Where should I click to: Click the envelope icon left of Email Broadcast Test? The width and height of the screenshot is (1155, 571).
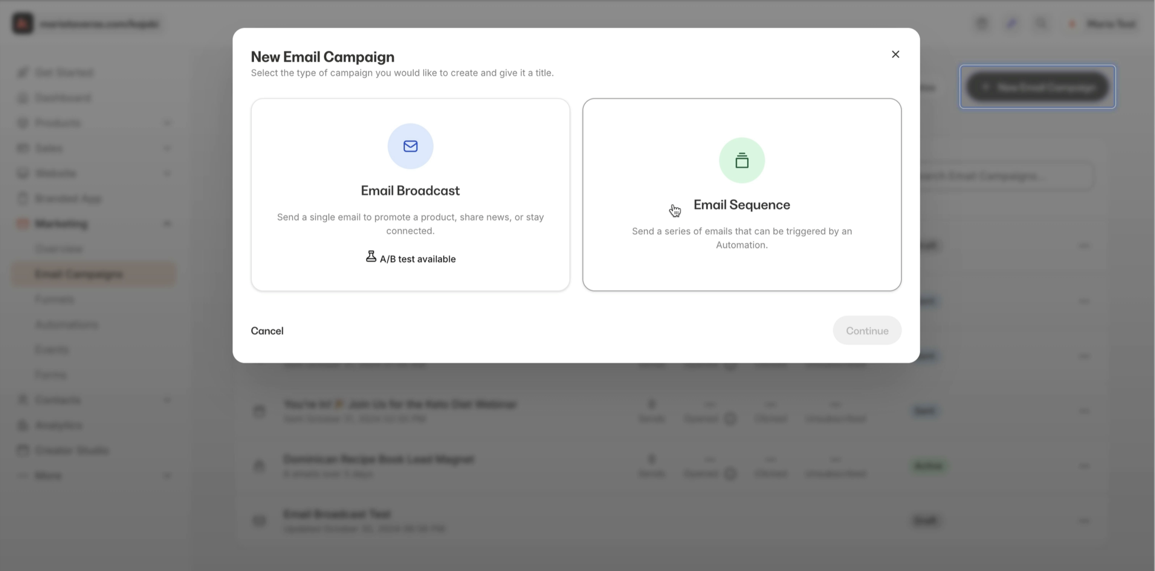(259, 520)
